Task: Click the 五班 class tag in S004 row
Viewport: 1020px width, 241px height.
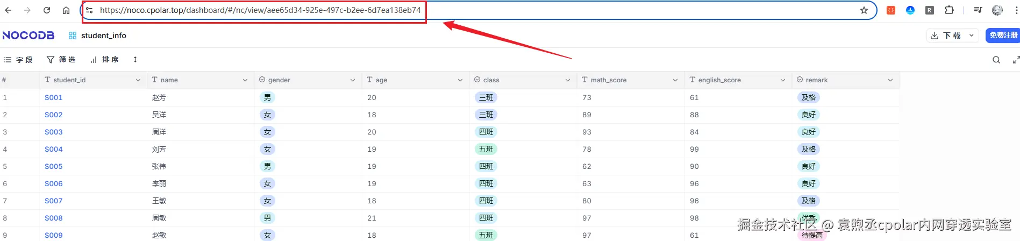Action: [486, 149]
